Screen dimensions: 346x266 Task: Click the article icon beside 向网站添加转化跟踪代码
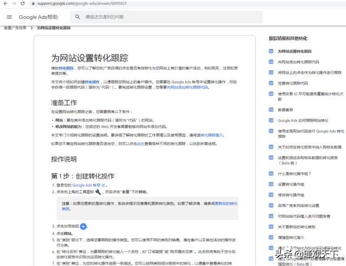pyautogui.click(x=271, y=62)
